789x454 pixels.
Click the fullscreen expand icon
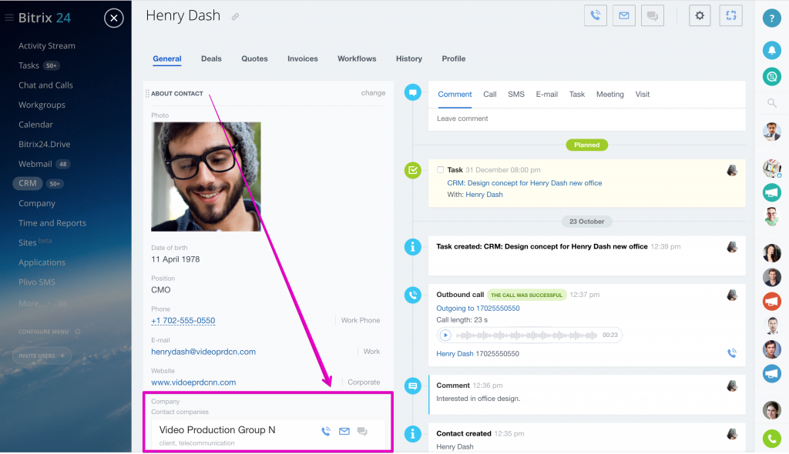pyautogui.click(x=730, y=15)
